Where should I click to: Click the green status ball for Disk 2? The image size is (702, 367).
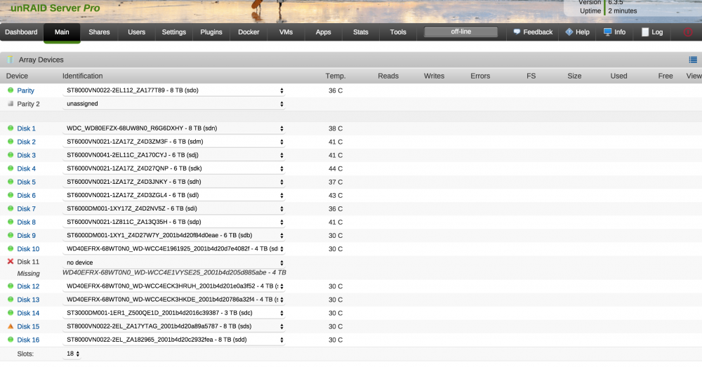pyautogui.click(x=11, y=142)
